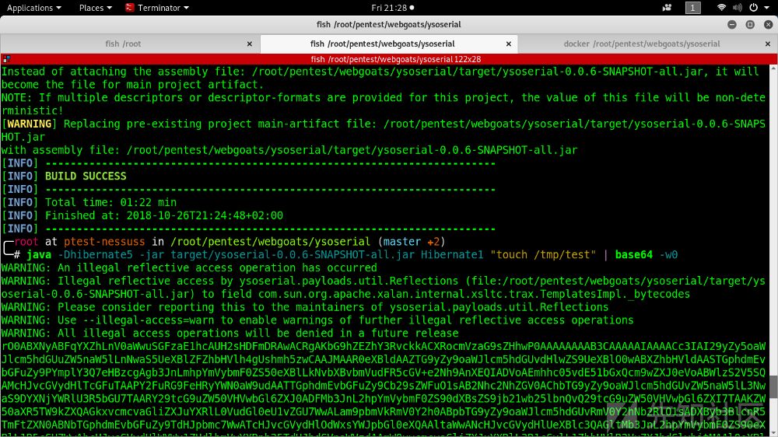Screen dimensions: 778x437
Task: Close the Terminator window
Action: pos(768,24)
